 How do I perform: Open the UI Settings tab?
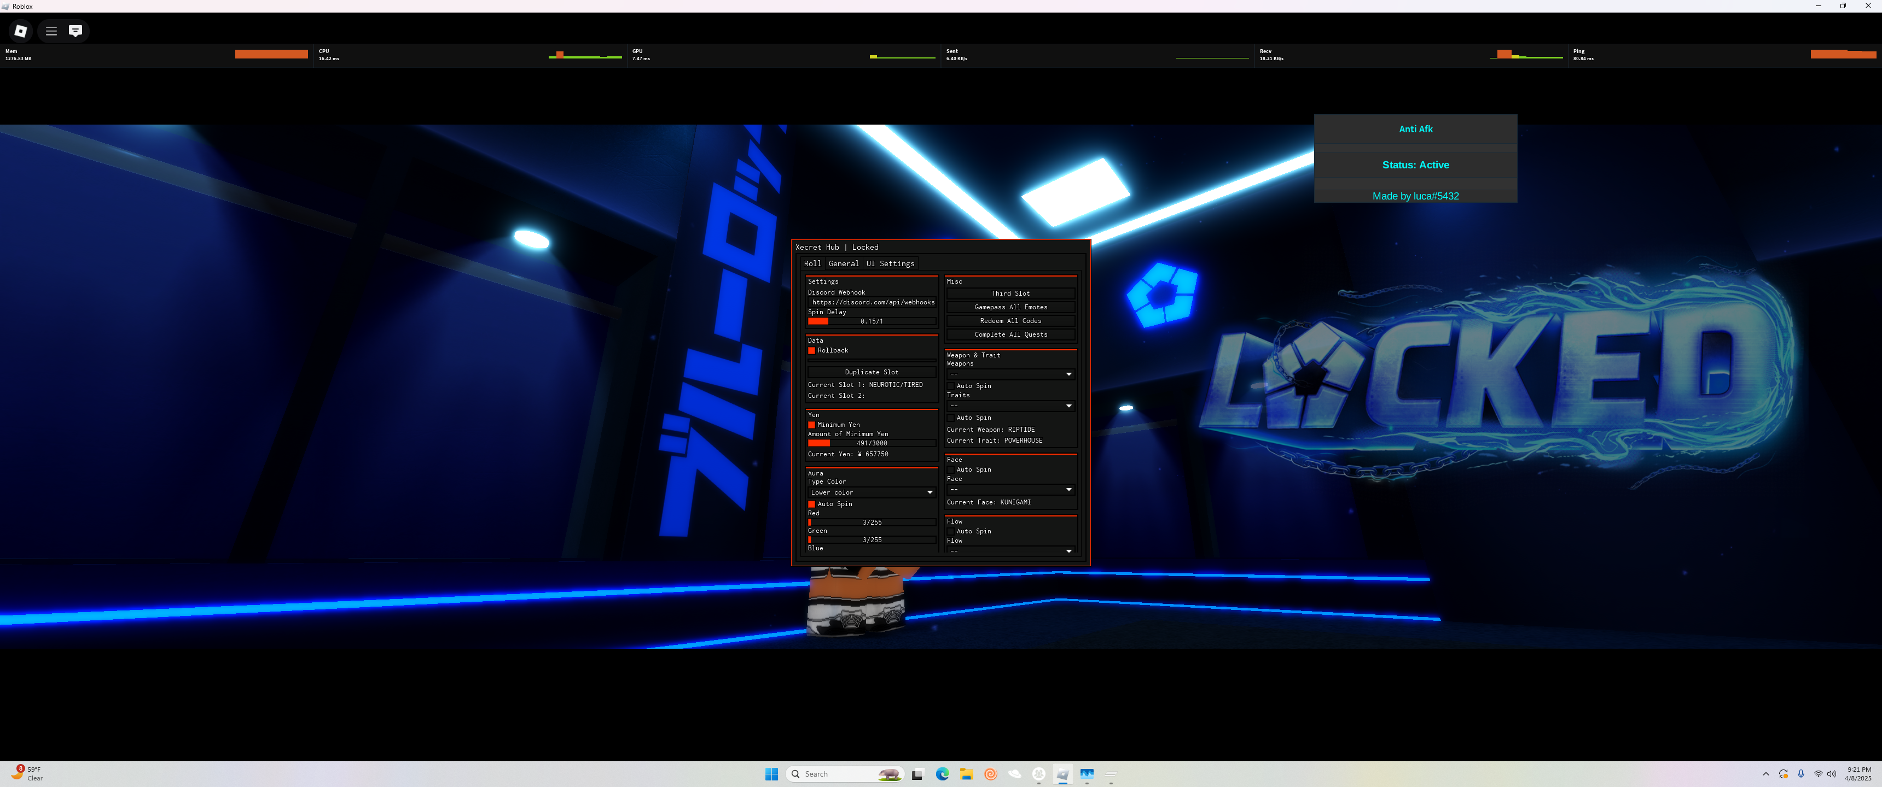(890, 263)
